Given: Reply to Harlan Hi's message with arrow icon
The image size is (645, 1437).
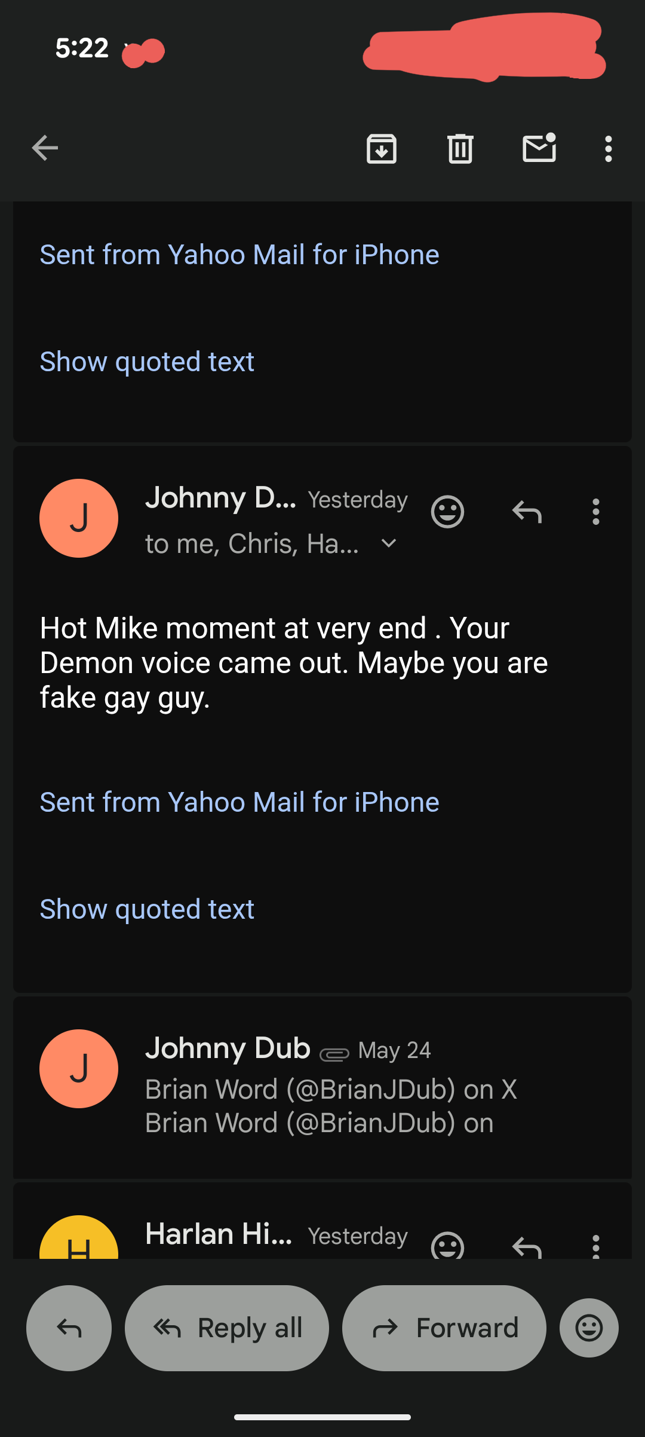Looking at the screenshot, I should [x=527, y=1247].
